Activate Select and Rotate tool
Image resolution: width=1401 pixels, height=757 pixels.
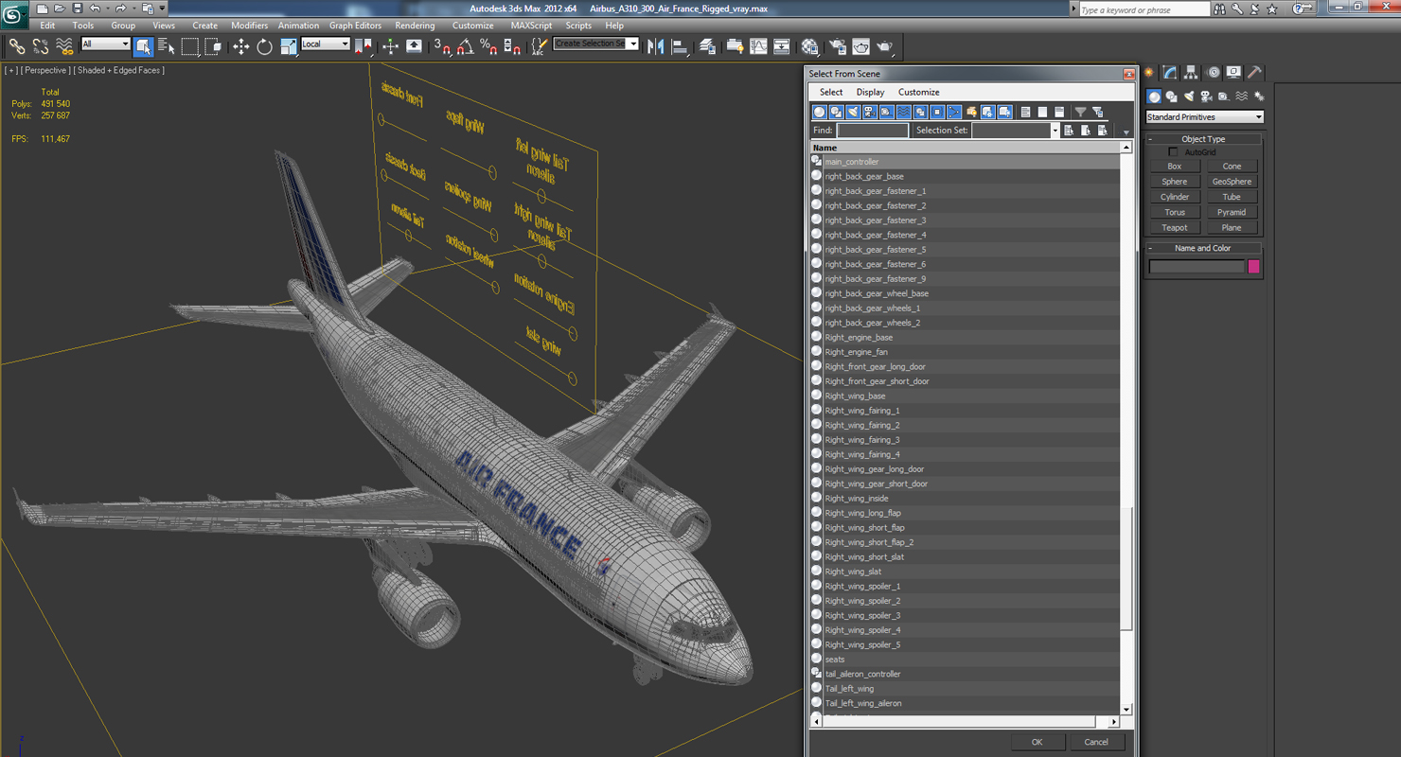coord(265,45)
